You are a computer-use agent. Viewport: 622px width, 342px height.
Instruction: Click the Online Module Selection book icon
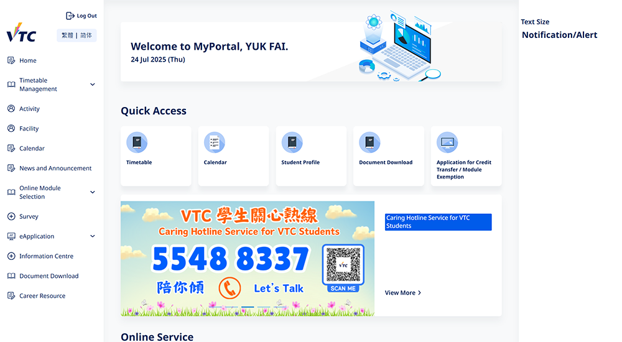click(11, 192)
